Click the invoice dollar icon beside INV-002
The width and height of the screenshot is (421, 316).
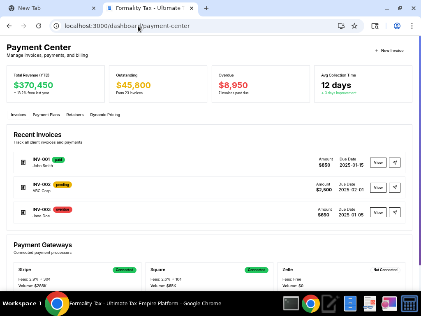click(23, 188)
